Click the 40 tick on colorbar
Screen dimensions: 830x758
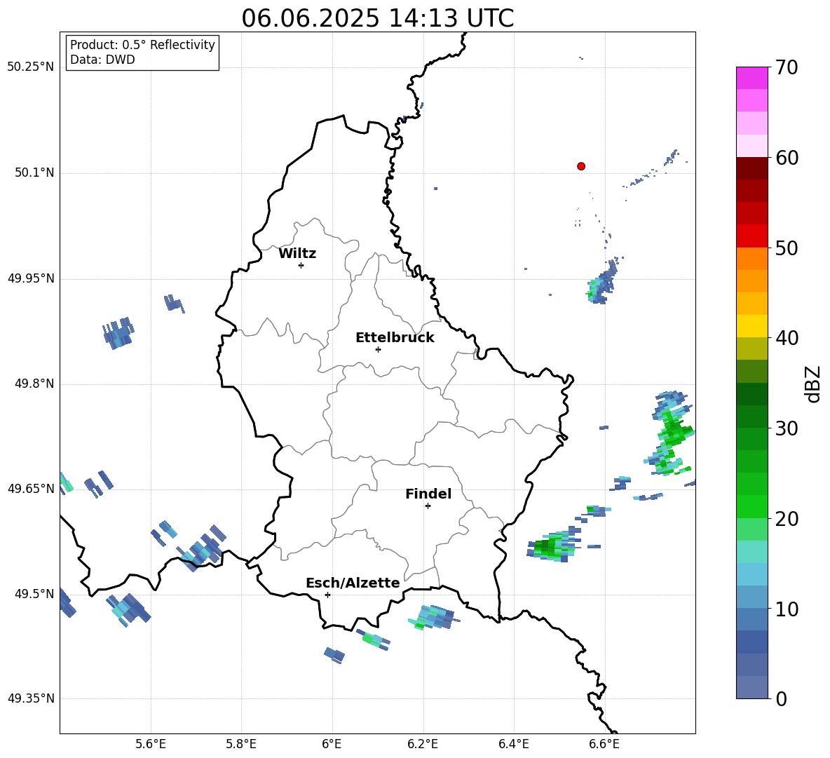coord(787,338)
